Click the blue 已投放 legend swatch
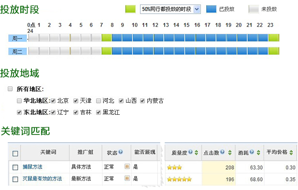298x190 pixels. click(x=211, y=9)
